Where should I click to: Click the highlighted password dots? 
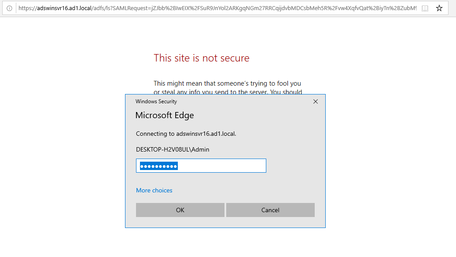(x=159, y=166)
